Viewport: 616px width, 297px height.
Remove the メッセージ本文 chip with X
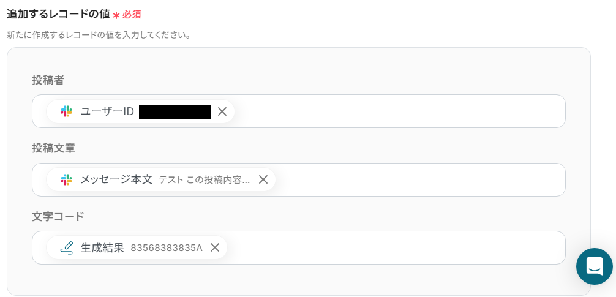263,179
